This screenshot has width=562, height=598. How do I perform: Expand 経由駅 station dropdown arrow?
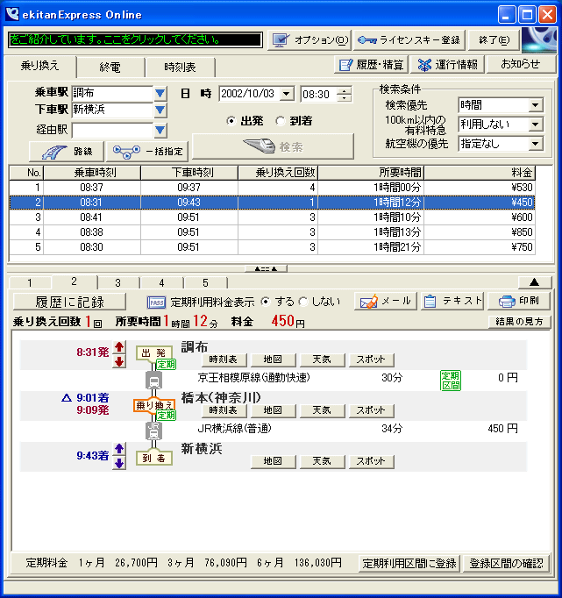(x=160, y=131)
